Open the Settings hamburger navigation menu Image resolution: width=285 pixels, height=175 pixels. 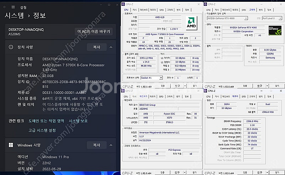click(x=13, y=7)
